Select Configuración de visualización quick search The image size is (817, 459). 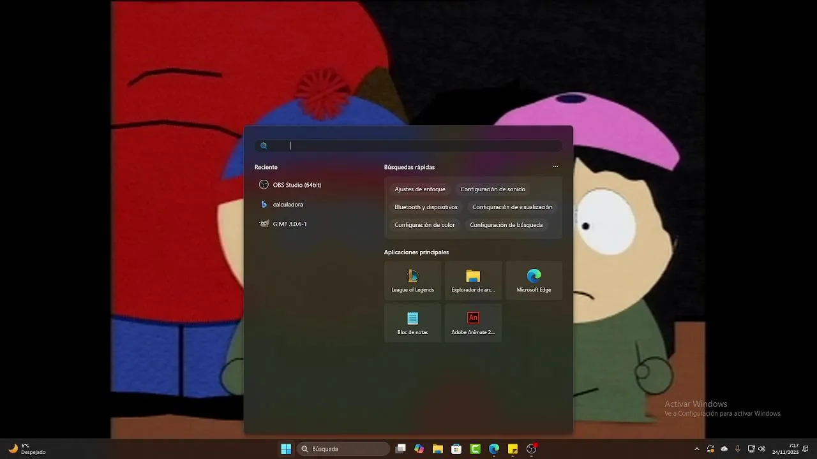coord(513,207)
